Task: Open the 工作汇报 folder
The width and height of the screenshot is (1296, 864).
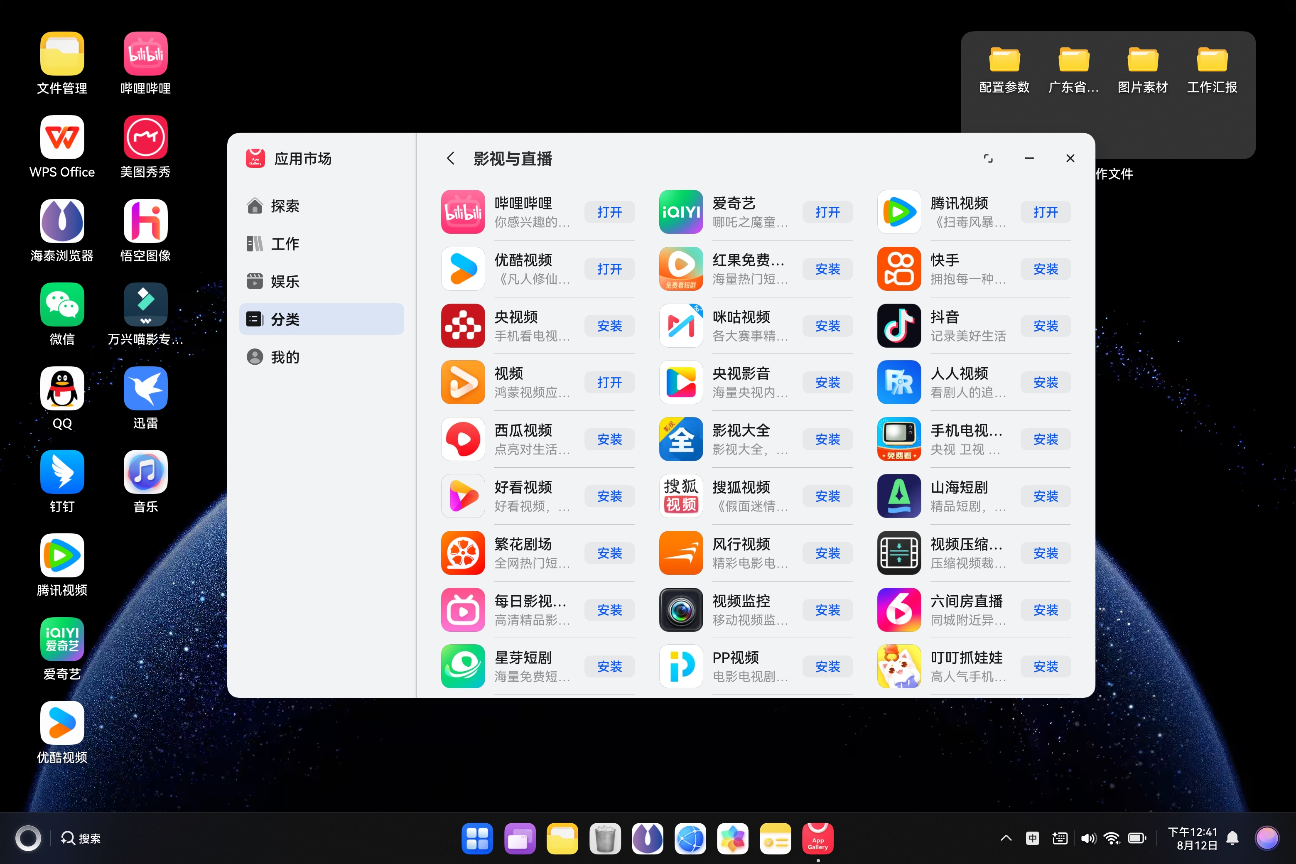Action: click(x=1212, y=69)
